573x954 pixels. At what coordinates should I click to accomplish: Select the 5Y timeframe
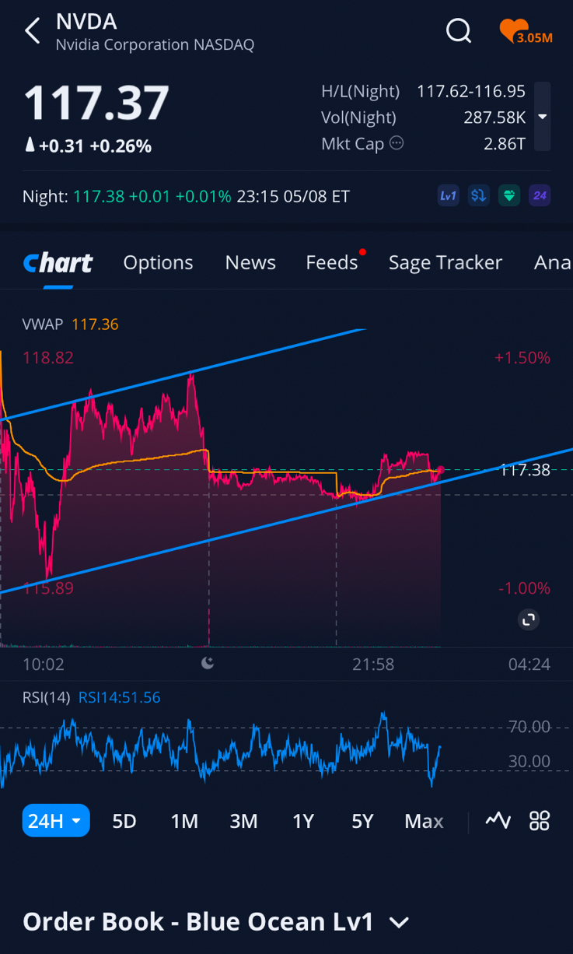click(x=362, y=821)
